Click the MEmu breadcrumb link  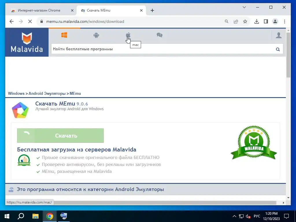[x=75, y=93]
